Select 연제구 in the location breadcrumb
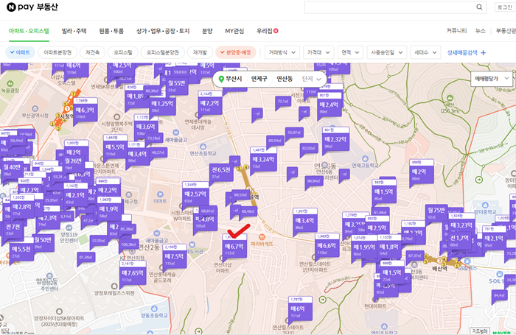Image resolution: width=516 pixels, height=335 pixels. point(259,79)
